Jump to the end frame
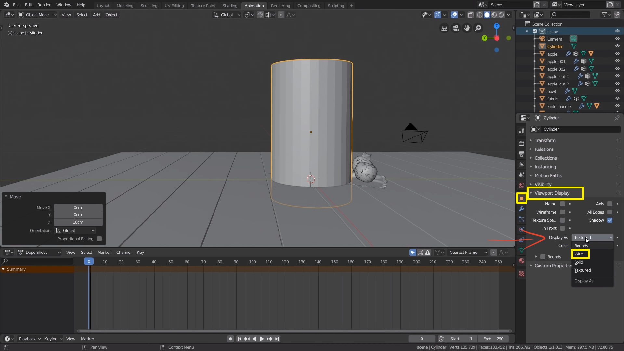Viewport: 624px width, 351px height. (277, 339)
